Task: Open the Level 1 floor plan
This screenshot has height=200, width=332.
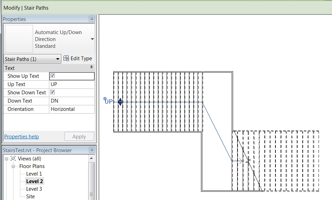Action: coord(34,174)
